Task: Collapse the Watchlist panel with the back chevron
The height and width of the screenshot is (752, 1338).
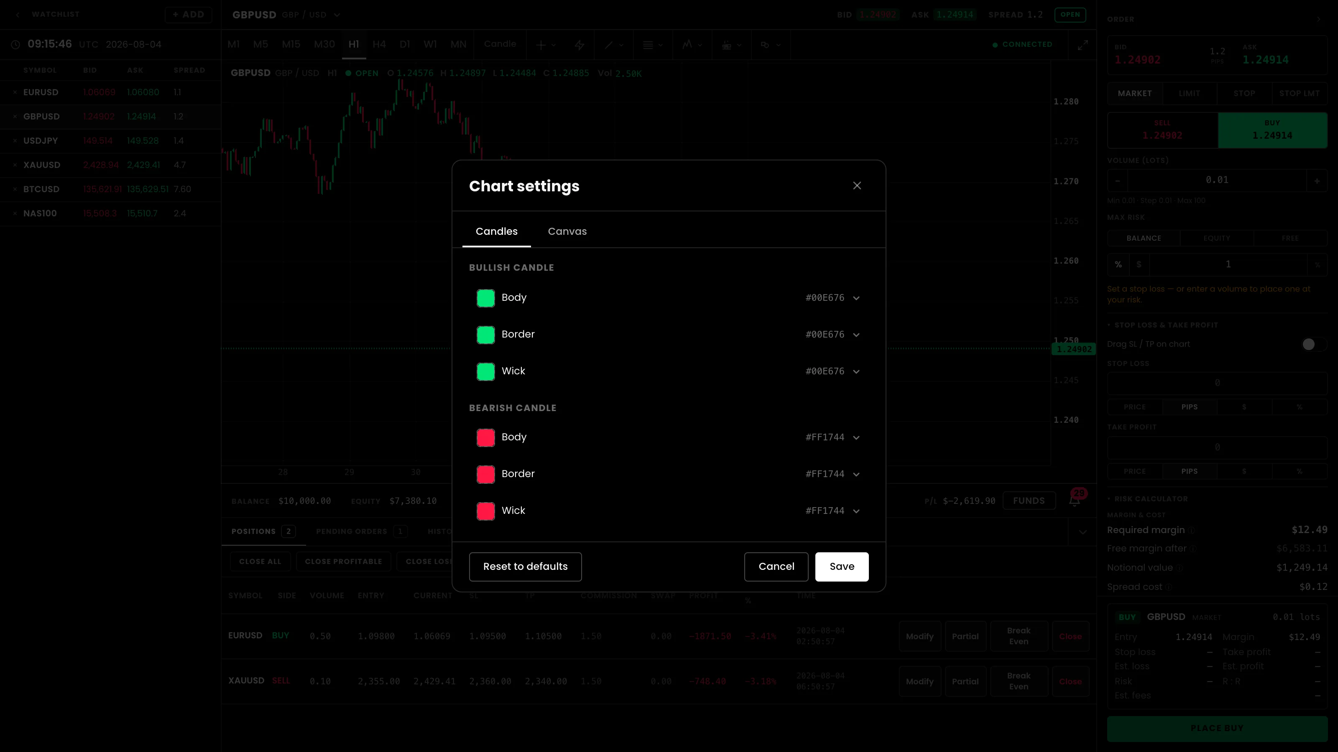Action: point(18,15)
